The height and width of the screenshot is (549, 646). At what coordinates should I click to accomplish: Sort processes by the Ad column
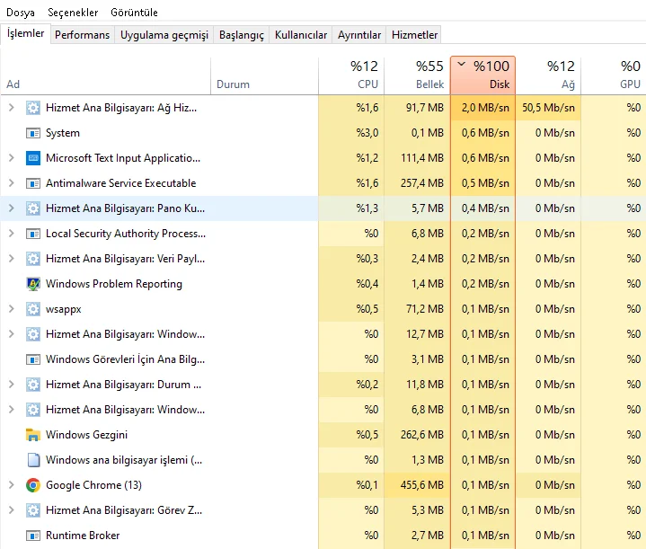coord(105,76)
